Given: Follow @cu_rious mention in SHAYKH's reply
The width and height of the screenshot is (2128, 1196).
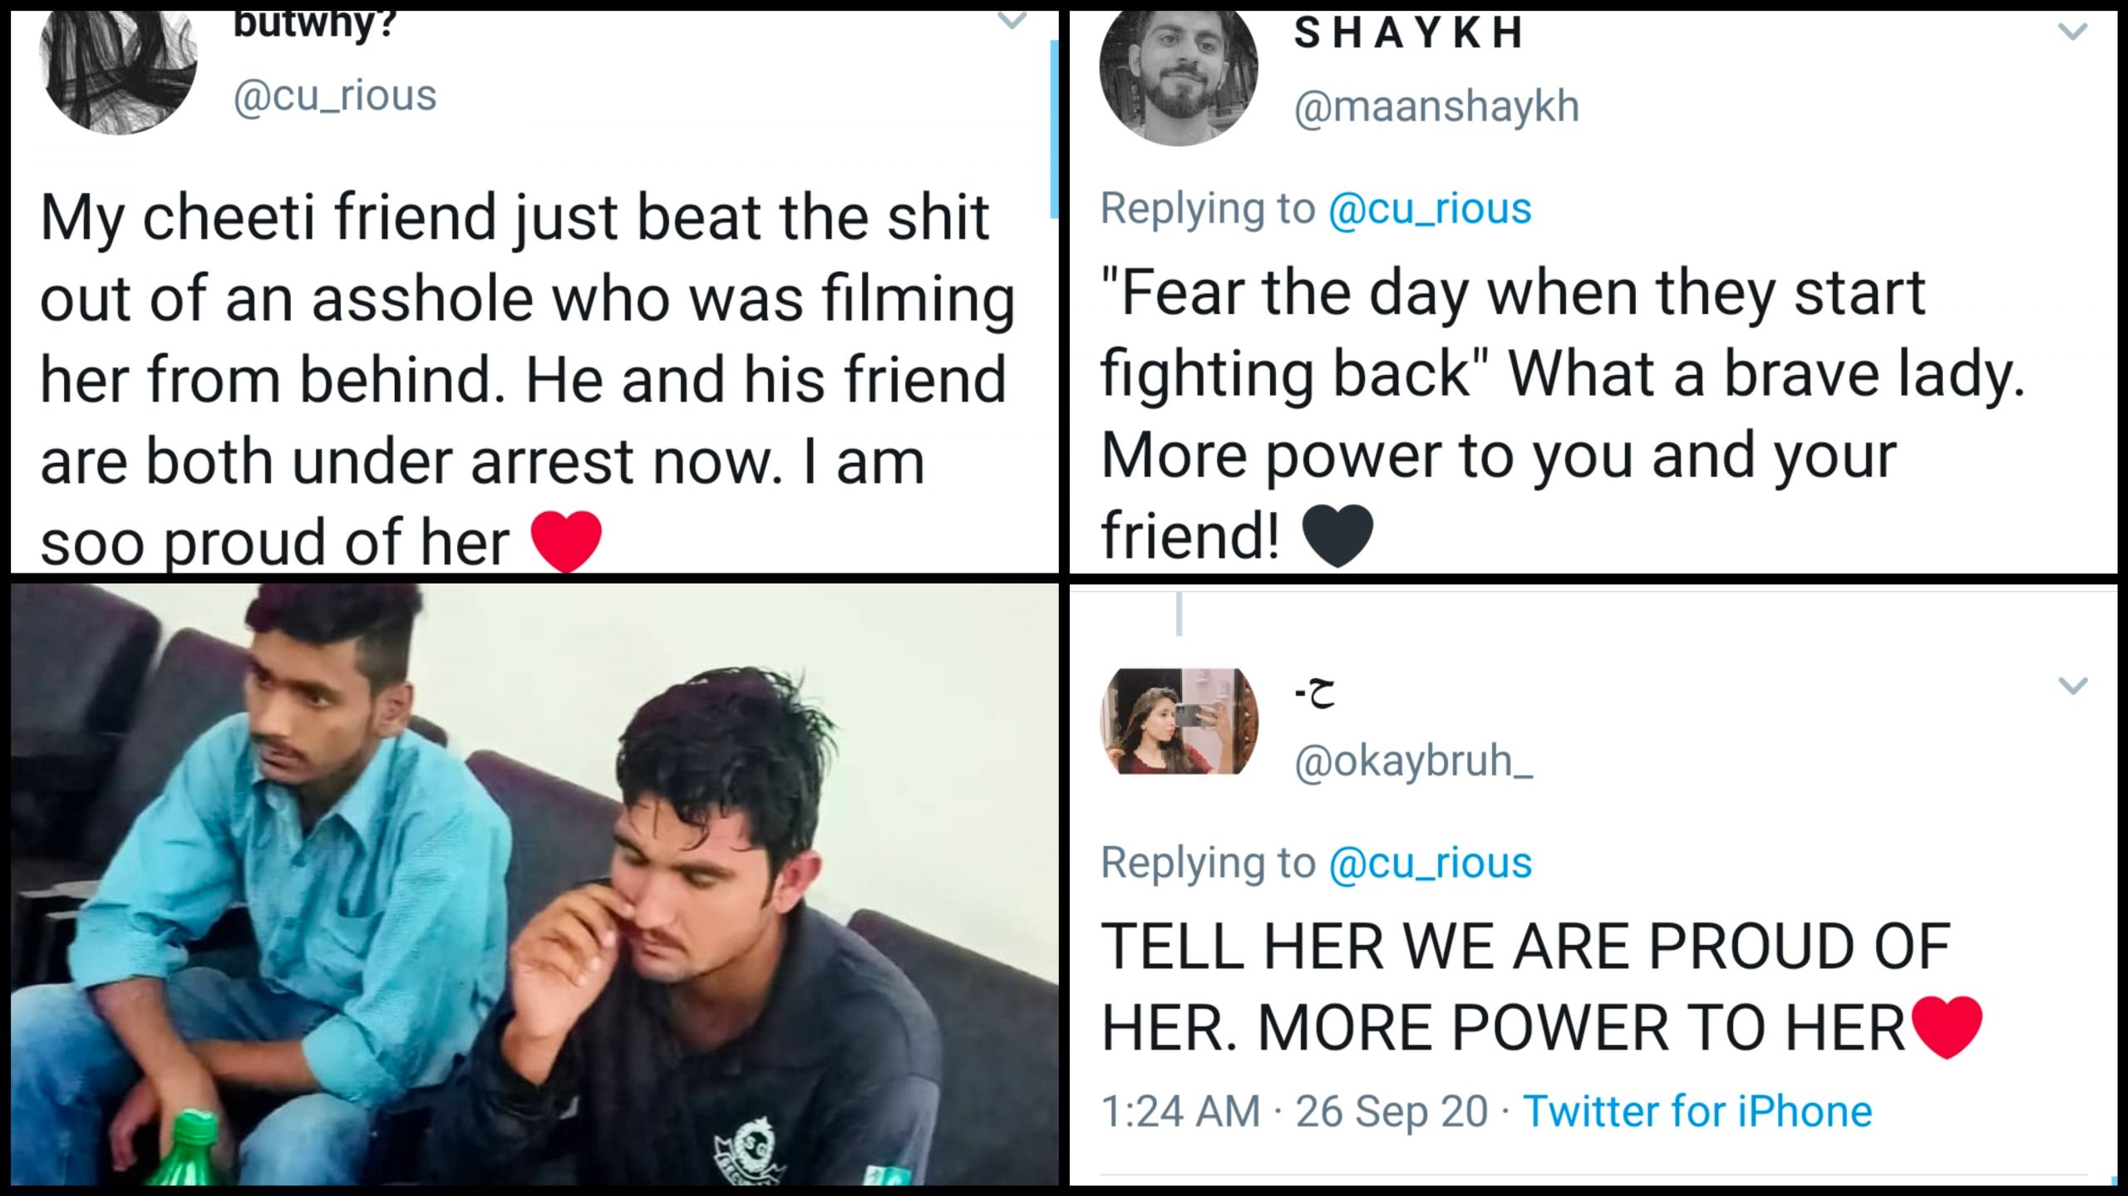Looking at the screenshot, I should pyautogui.click(x=1430, y=208).
